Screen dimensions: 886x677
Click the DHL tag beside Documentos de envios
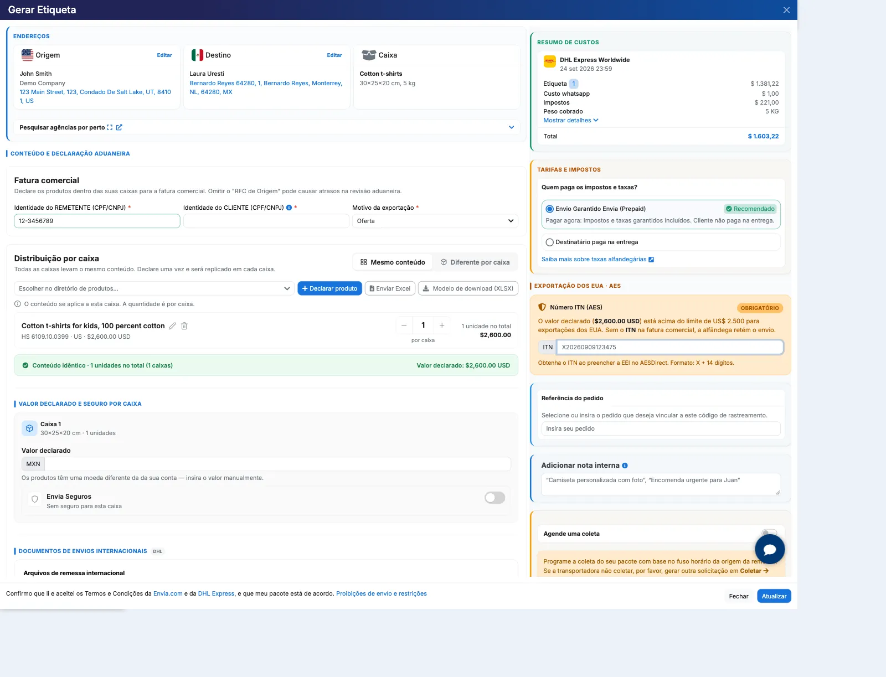[158, 551]
